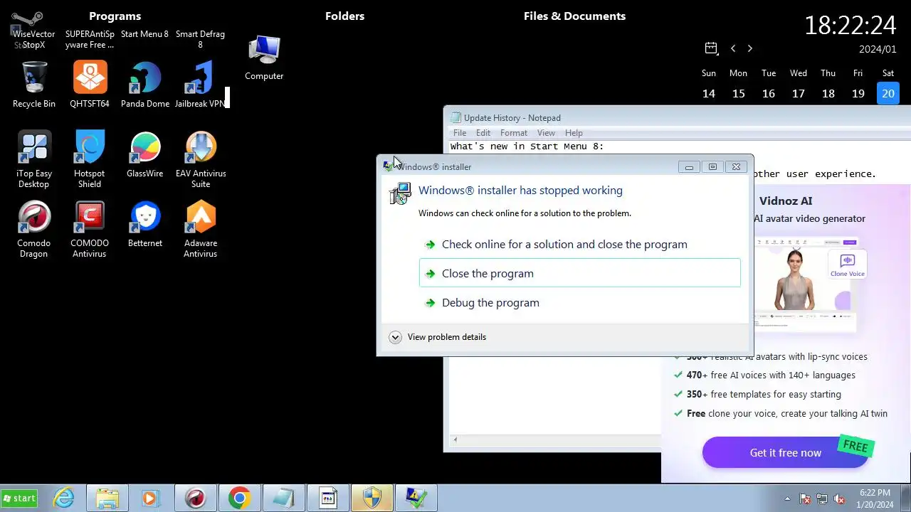Screen dimensions: 911x512
Task: Click the Start button
Action: tap(19, 498)
